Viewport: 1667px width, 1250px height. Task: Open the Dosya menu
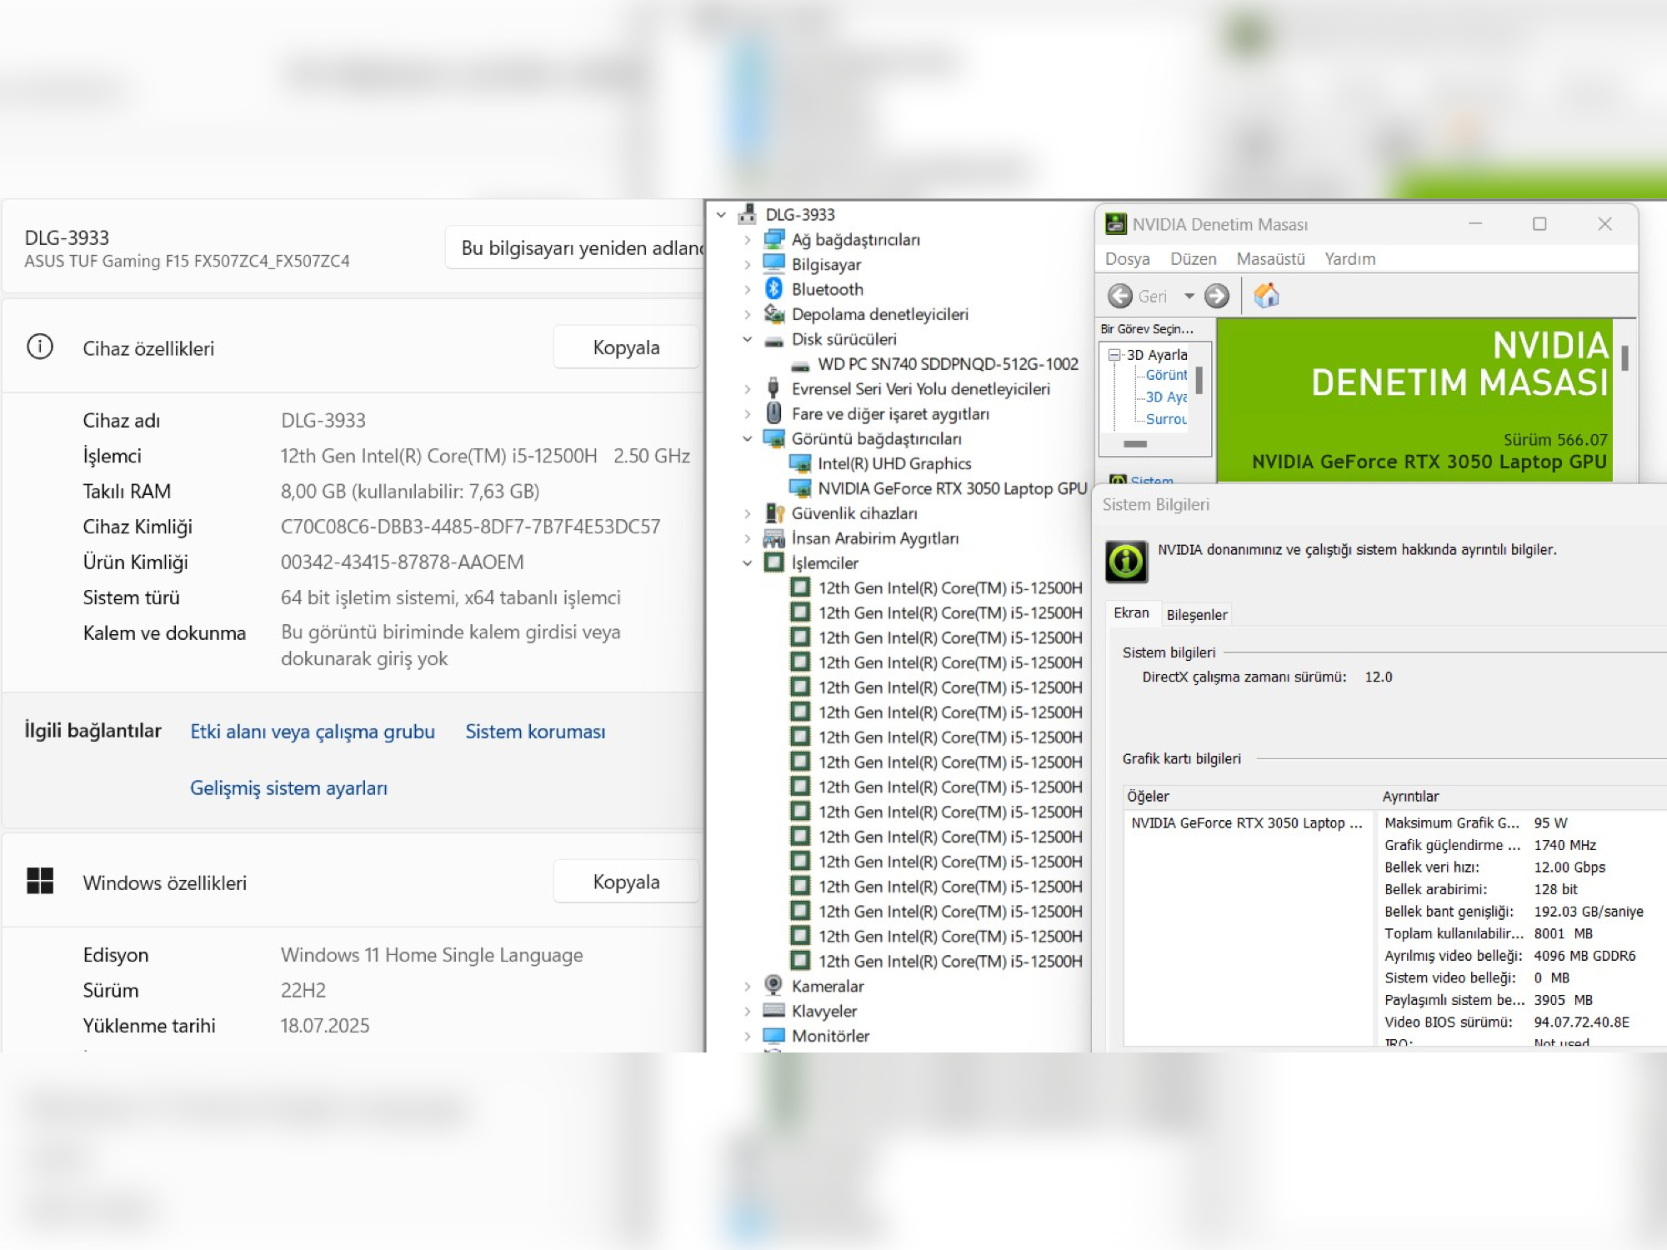point(1127,258)
